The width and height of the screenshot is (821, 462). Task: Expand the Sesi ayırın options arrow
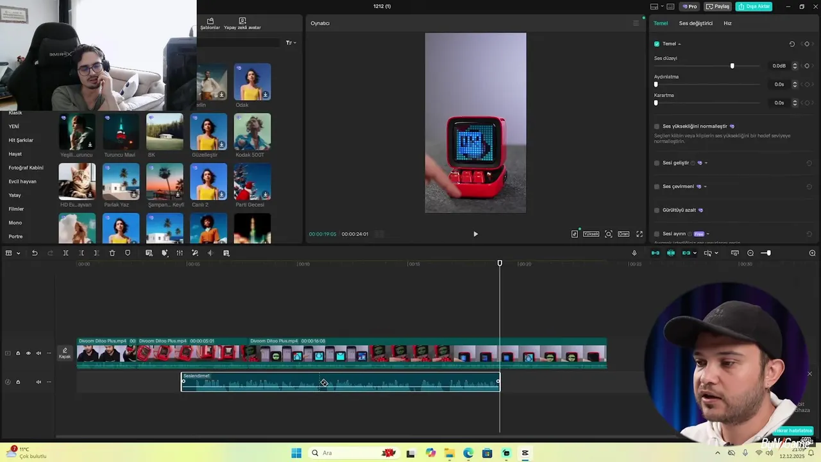(707, 234)
